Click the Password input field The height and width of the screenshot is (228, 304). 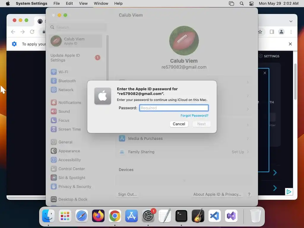174,108
